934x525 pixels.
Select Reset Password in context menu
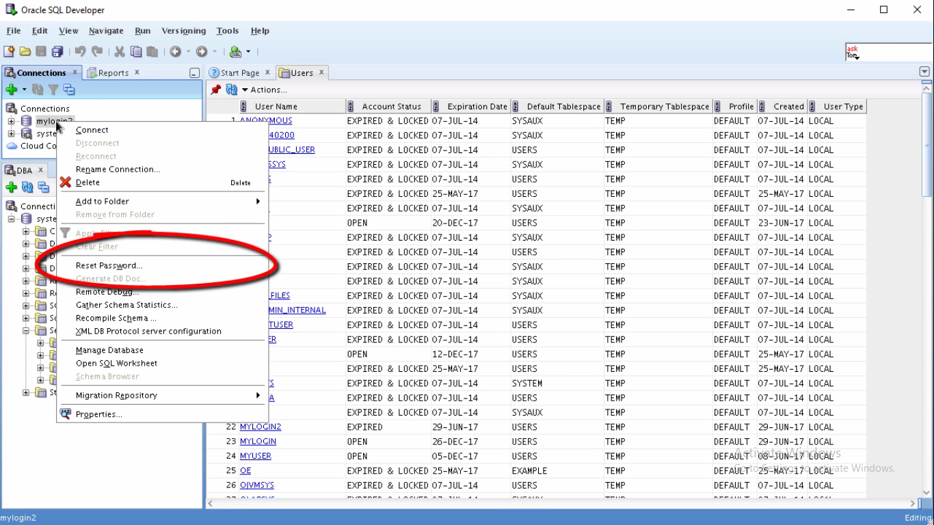161,265
